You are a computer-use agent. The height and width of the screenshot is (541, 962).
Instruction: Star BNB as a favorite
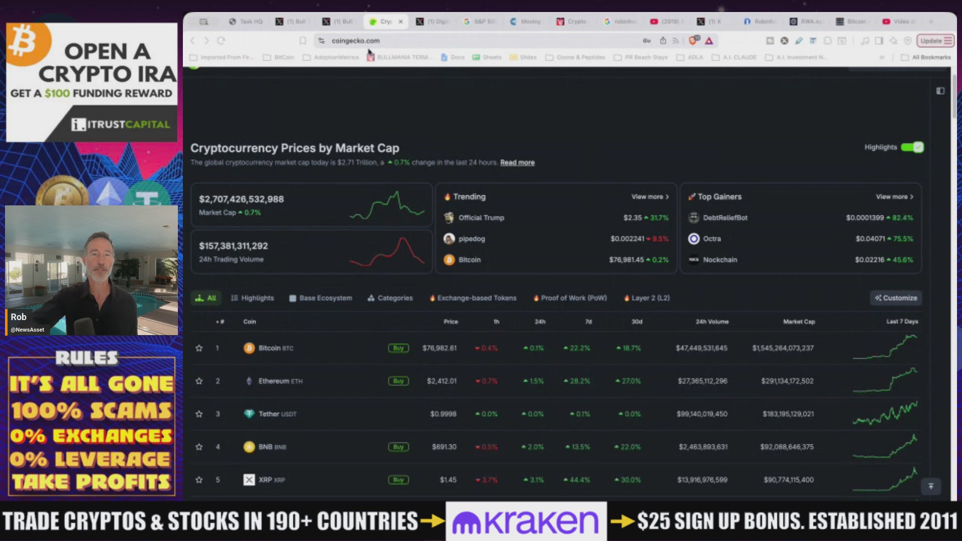coord(199,447)
